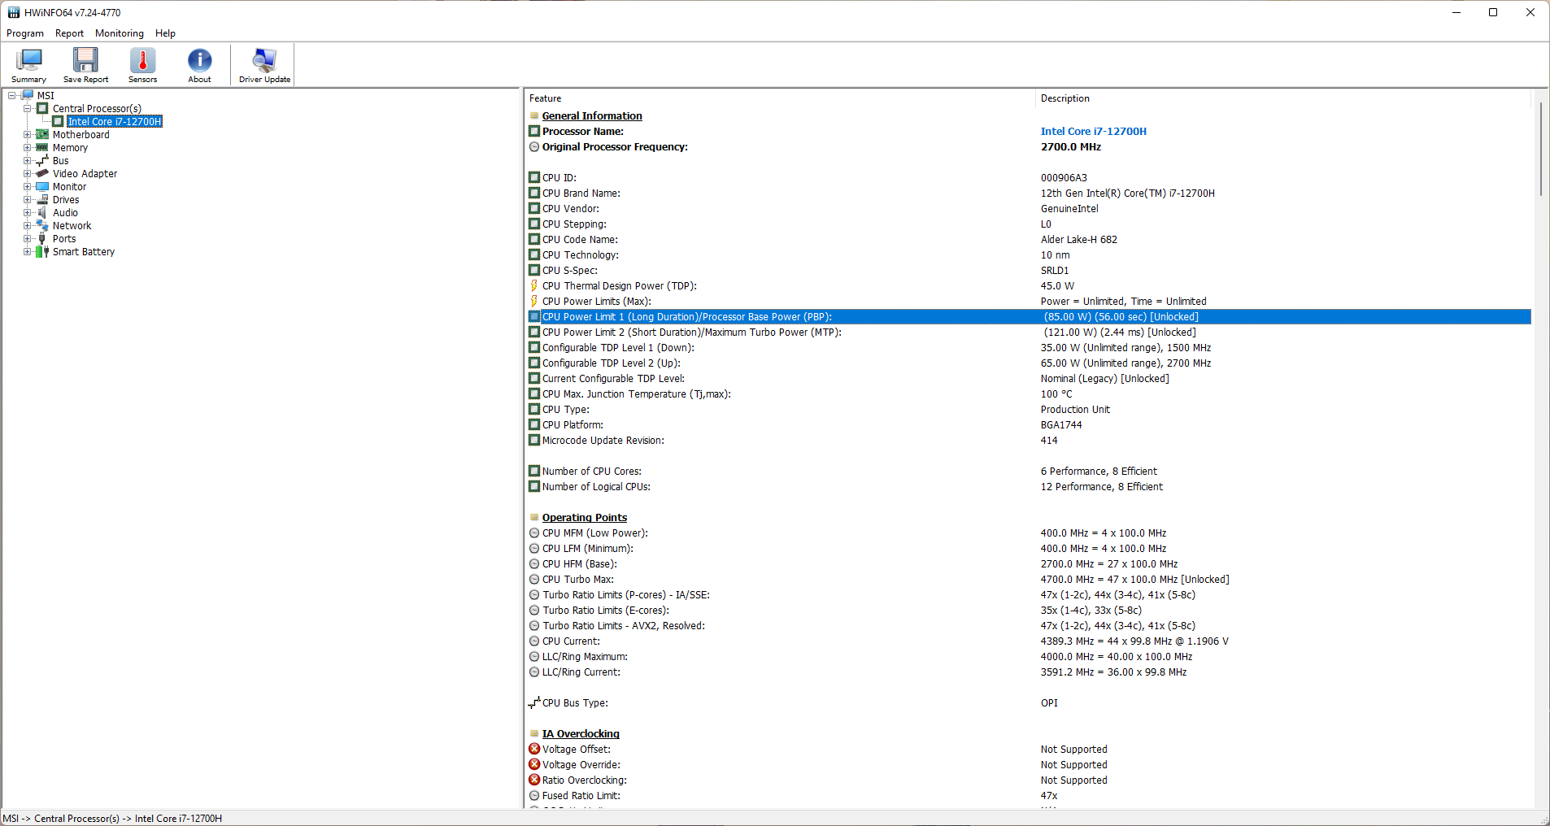Open the Monitoring menu

(x=120, y=33)
